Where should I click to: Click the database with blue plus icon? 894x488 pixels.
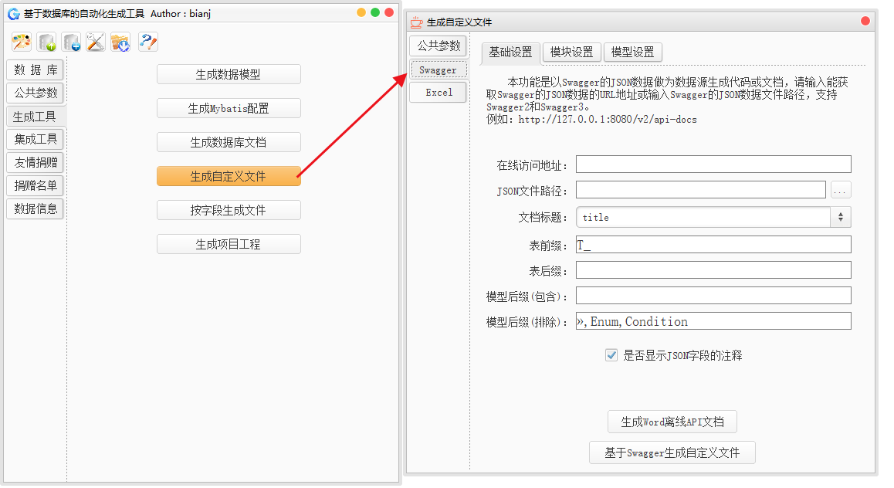(x=71, y=42)
